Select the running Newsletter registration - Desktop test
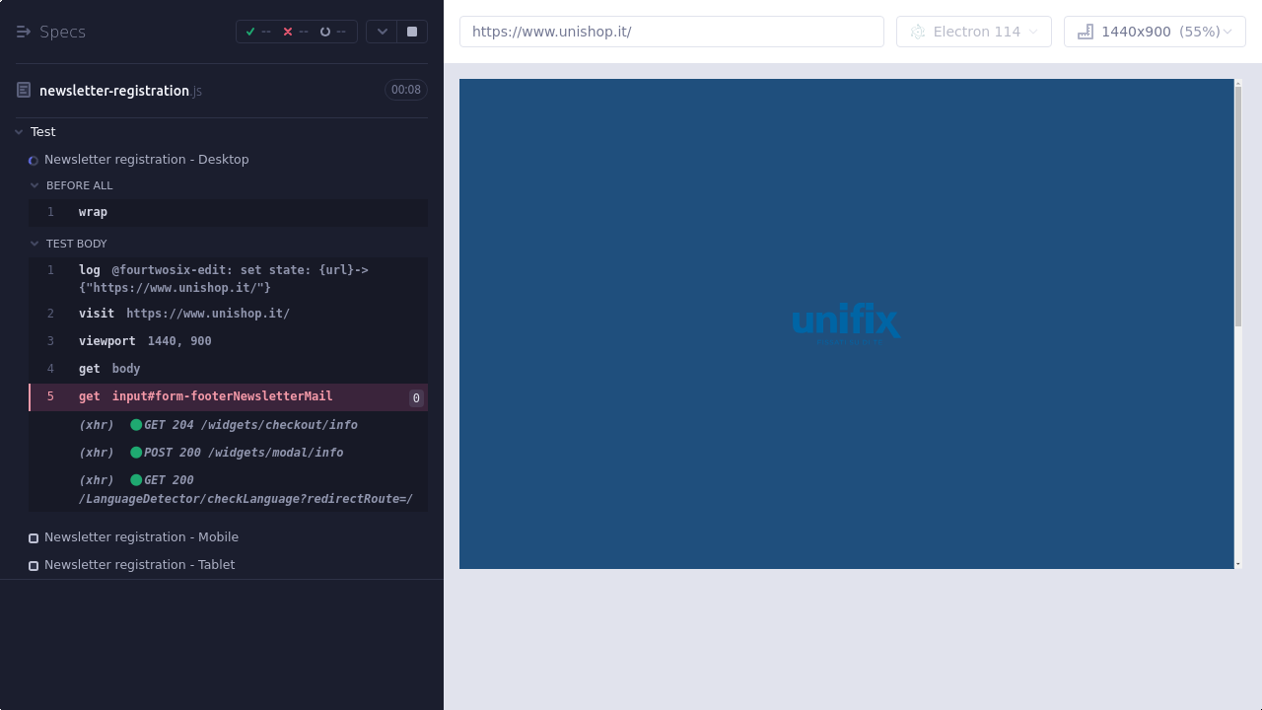1262x710 pixels. 146,160
